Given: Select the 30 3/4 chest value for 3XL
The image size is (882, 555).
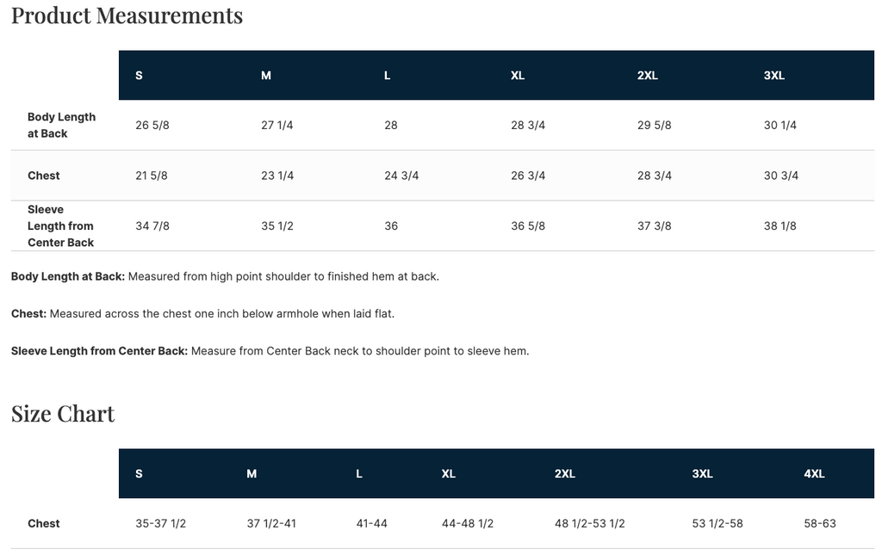Looking at the screenshot, I should (781, 176).
